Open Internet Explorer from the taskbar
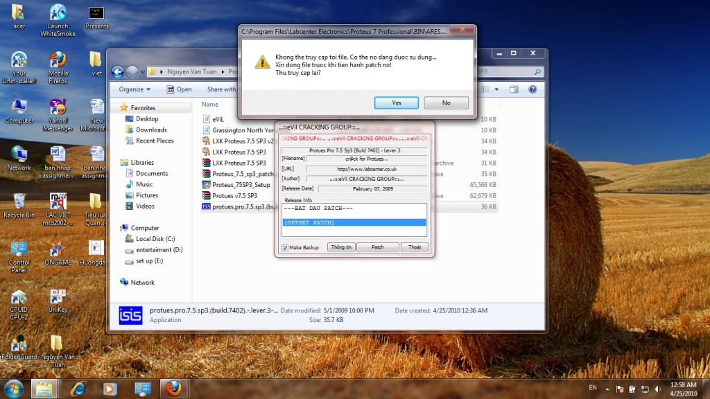Screen dimensions: 710x399 (x=78, y=389)
